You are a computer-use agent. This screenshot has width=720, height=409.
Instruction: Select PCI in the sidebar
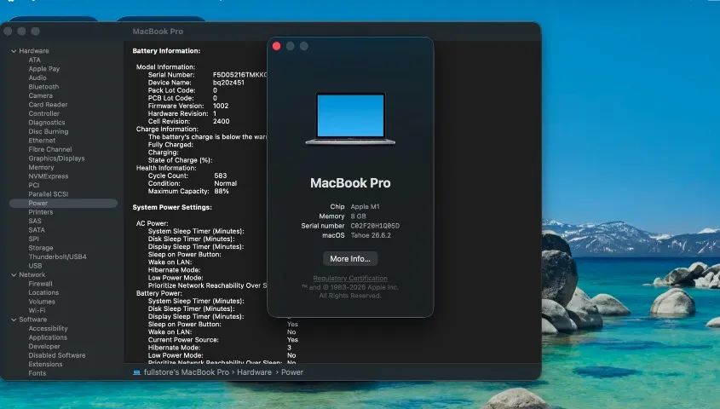point(33,185)
